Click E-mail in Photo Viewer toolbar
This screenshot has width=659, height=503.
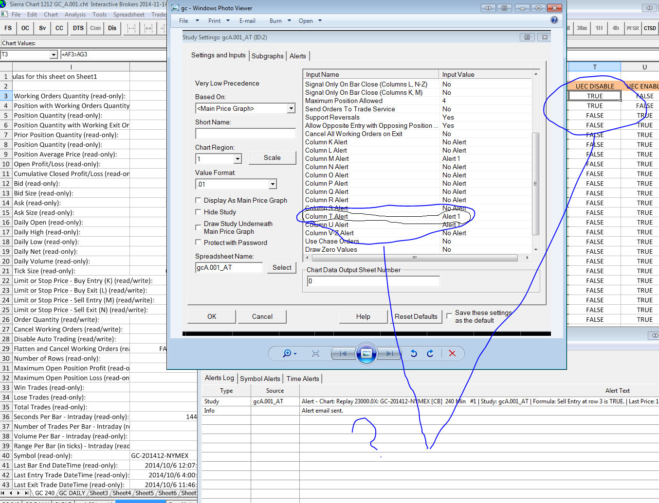tap(247, 21)
